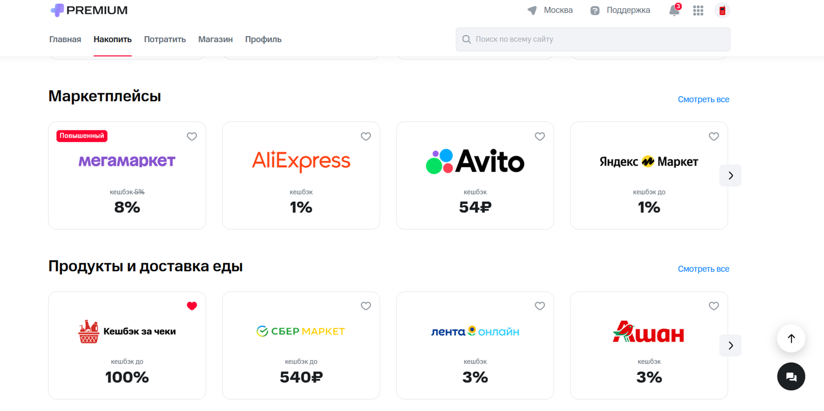Add Ашан to favorites with heart
Screen dimensions: 824x411
click(x=714, y=306)
